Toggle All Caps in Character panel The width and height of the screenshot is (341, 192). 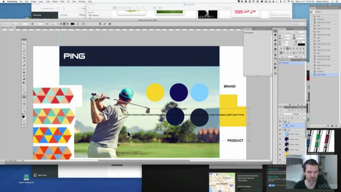point(287,49)
